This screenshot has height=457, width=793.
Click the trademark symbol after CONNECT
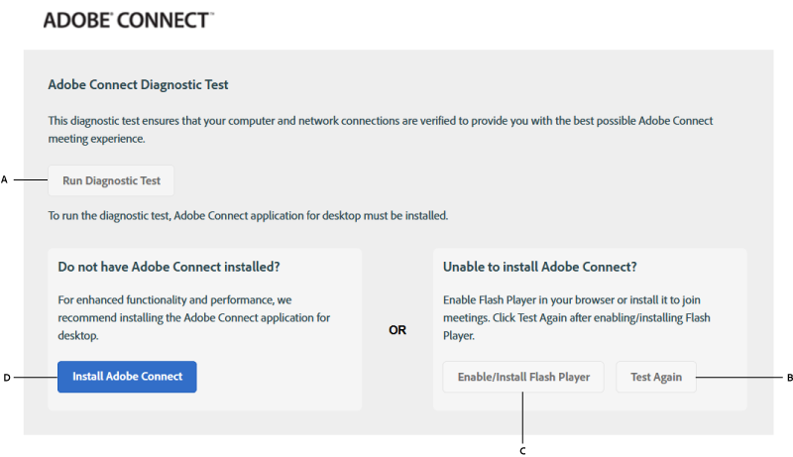(211, 15)
